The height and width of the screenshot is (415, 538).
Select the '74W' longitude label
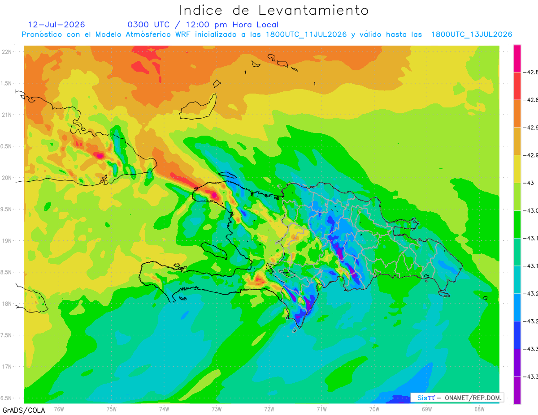coord(164,408)
